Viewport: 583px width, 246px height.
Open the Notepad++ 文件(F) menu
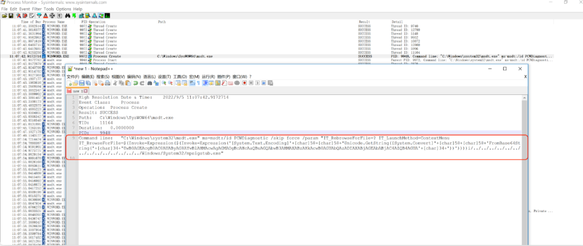click(73, 77)
